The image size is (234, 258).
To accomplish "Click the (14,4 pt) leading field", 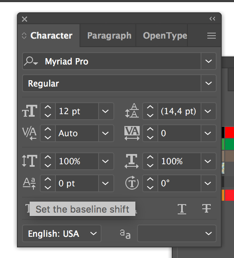I will coord(179,111).
